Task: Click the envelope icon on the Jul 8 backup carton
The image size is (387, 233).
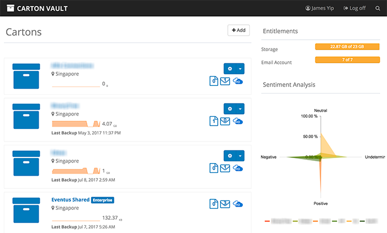Action: pos(225,167)
